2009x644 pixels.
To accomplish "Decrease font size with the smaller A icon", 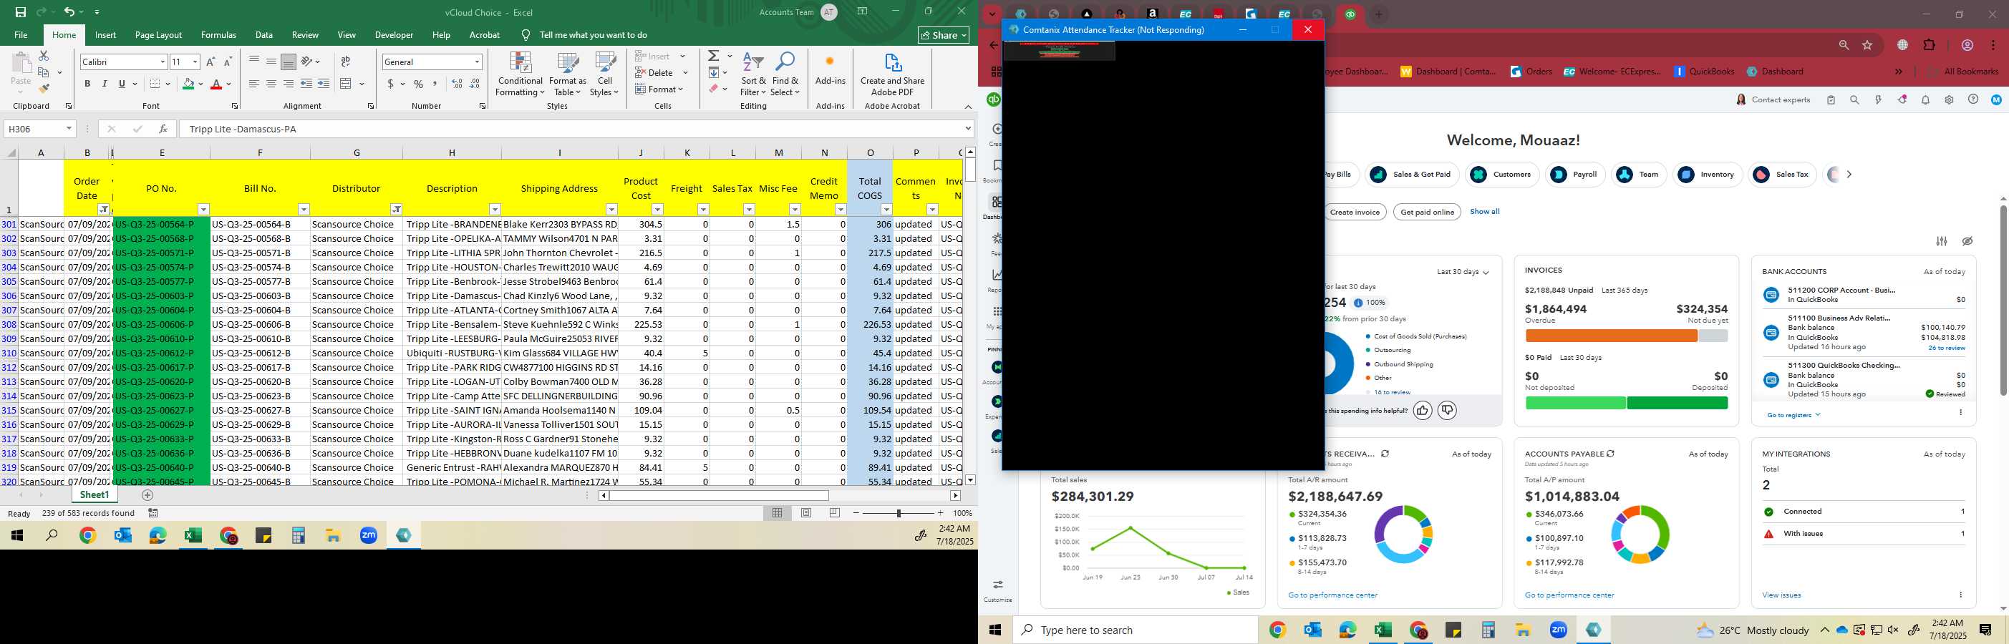I will 228,62.
